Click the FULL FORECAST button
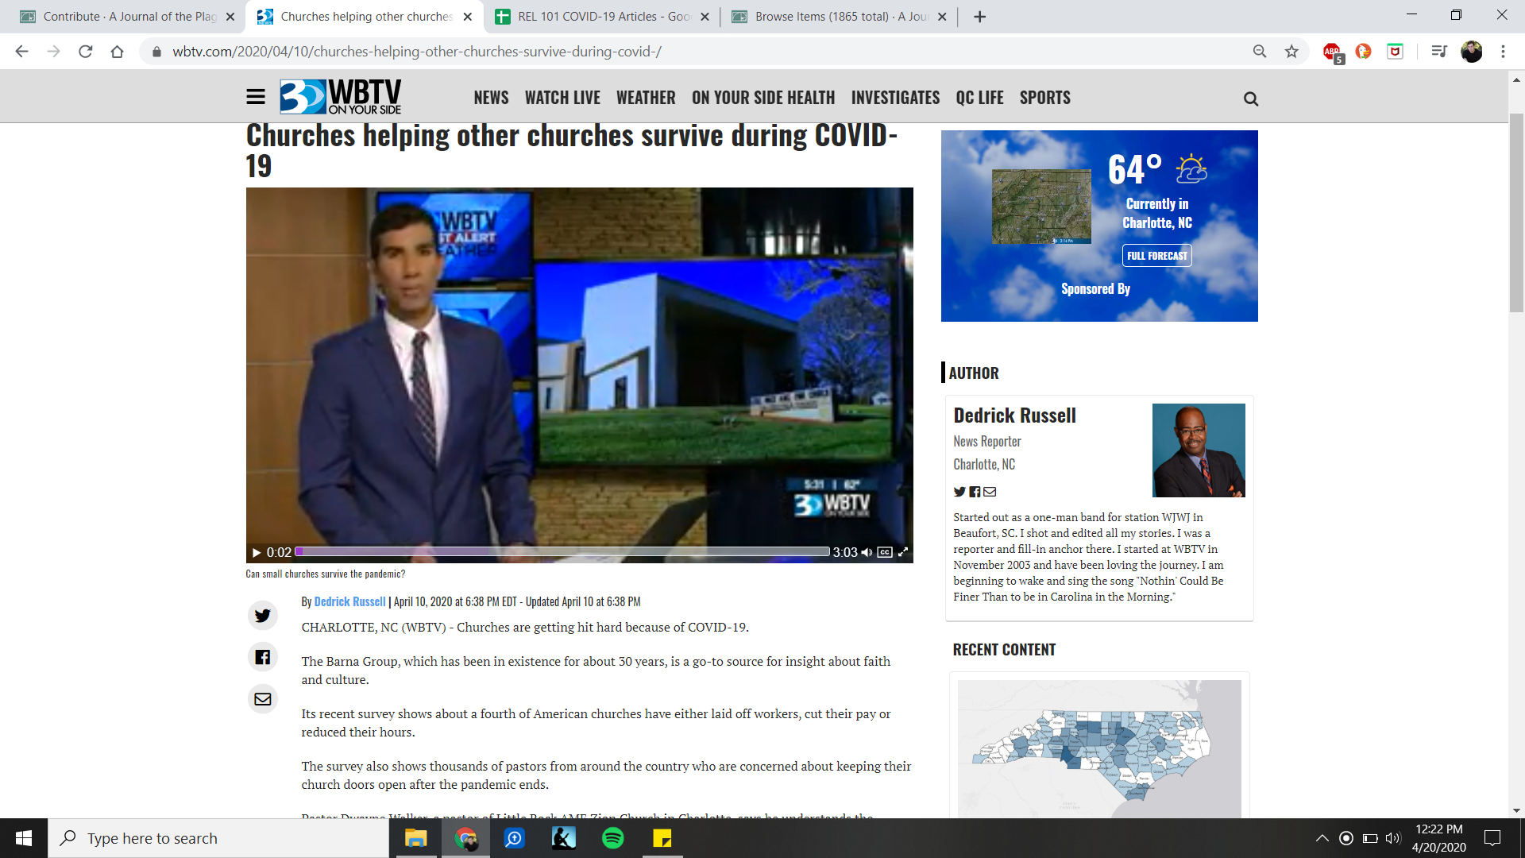 pos(1156,256)
